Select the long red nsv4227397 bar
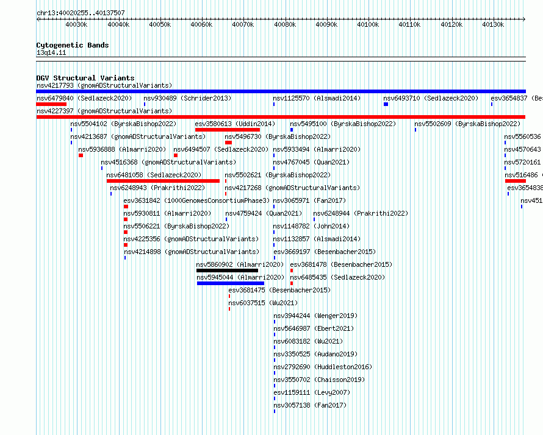This screenshot has width=543, height=435. tap(281, 117)
